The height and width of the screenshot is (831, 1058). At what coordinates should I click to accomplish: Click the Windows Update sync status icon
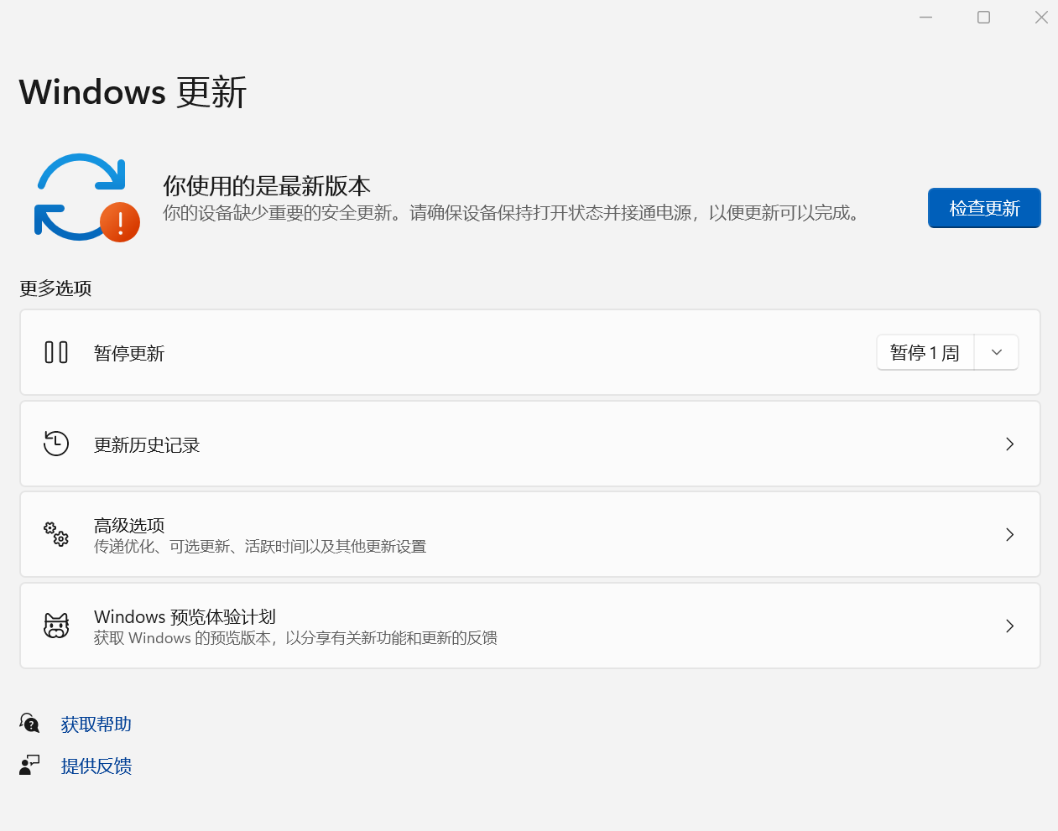(87, 198)
